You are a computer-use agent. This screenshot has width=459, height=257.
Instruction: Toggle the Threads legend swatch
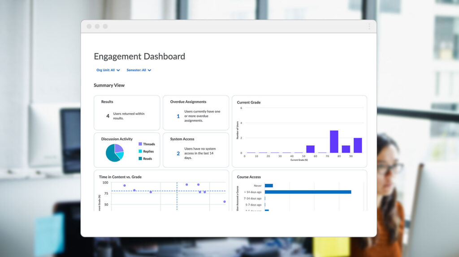(140, 144)
